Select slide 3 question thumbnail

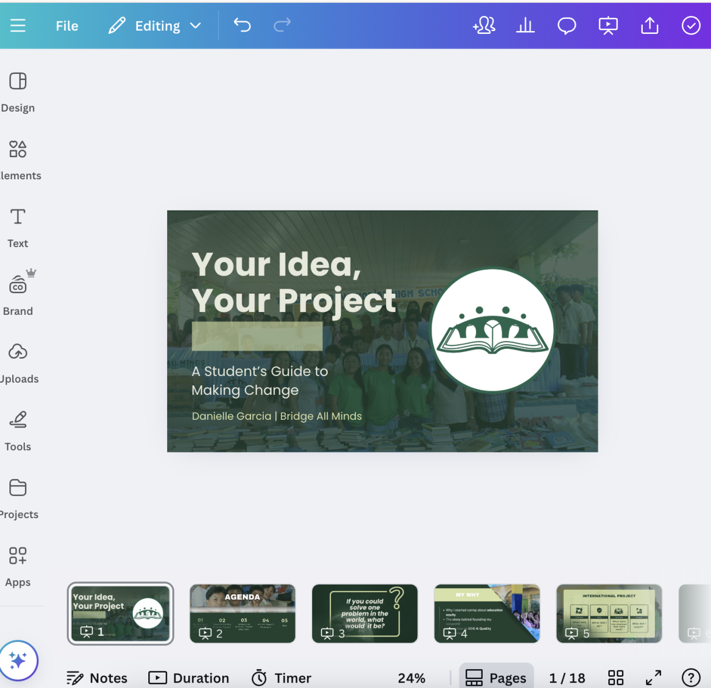(365, 614)
